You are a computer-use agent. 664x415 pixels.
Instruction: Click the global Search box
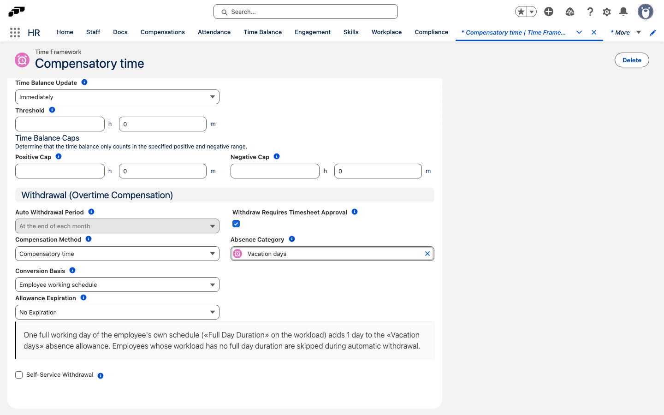pos(306,12)
